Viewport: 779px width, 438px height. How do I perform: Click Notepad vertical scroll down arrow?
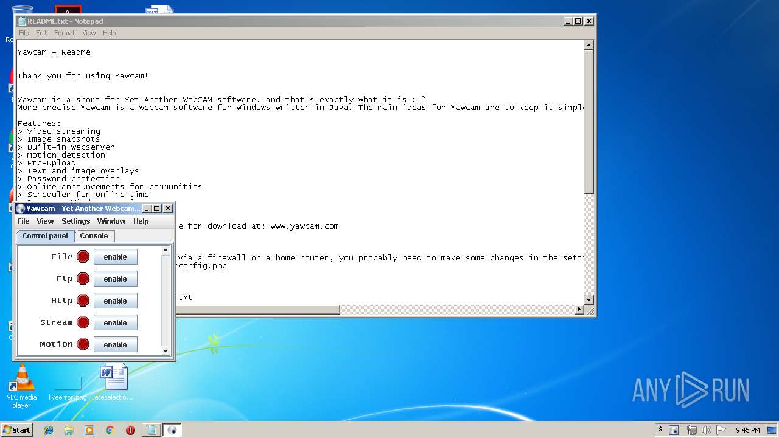pos(589,300)
